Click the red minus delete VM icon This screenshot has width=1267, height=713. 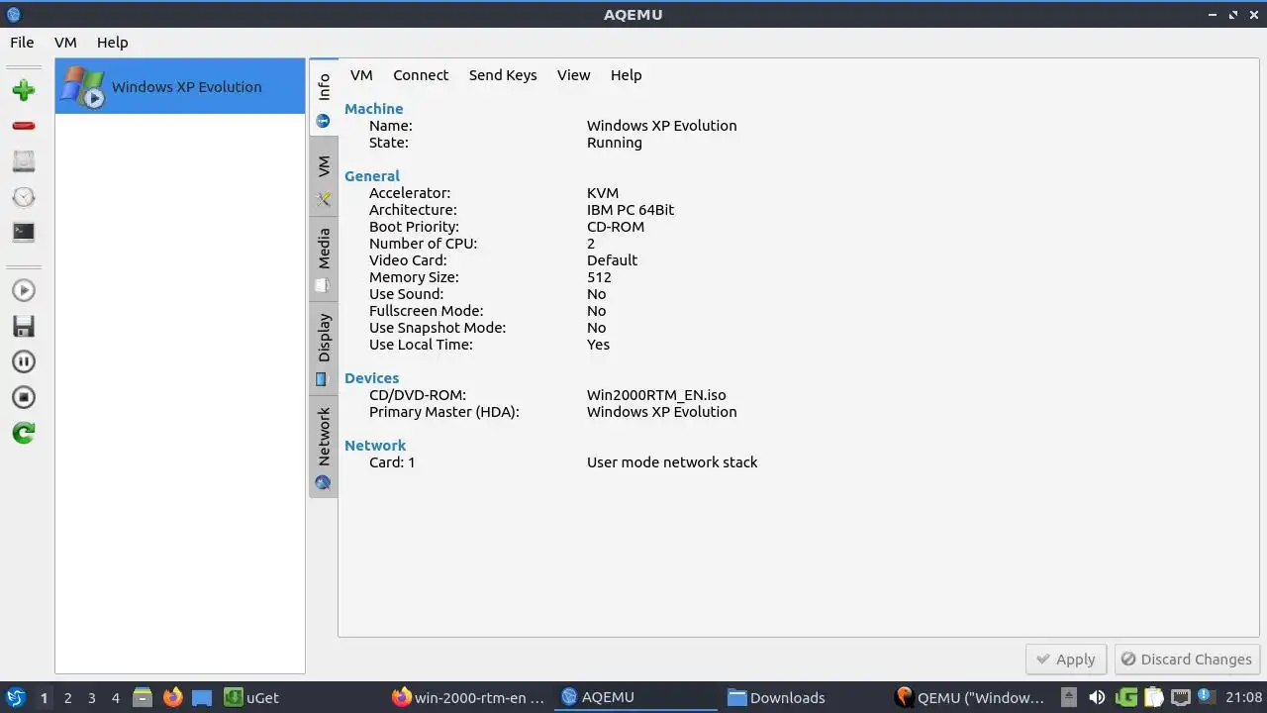[x=24, y=126]
